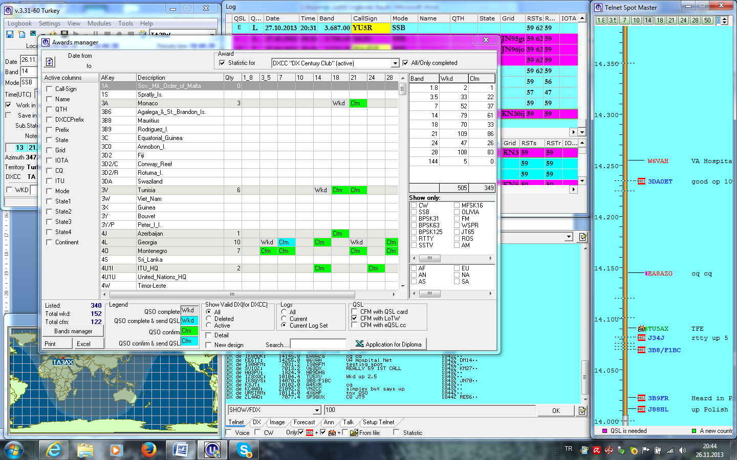Click QSO confirm green Cfm swatch
Image resolution: width=737 pixels, height=460 pixels.
point(189,331)
